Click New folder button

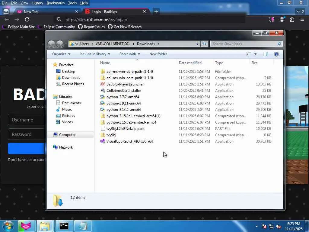point(158,54)
